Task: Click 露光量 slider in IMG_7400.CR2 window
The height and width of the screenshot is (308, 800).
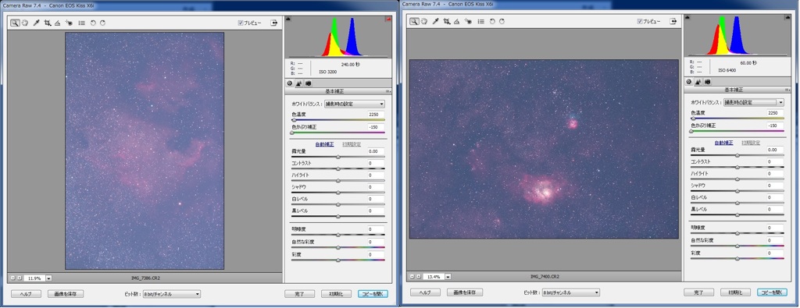Action: pos(737,156)
